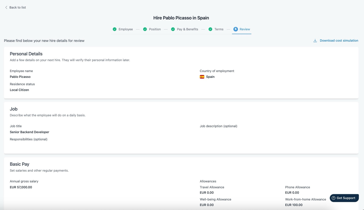Click the EUR 57,000.00 annual salary value
The width and height of the screenshot is (364, 210).
21,187
